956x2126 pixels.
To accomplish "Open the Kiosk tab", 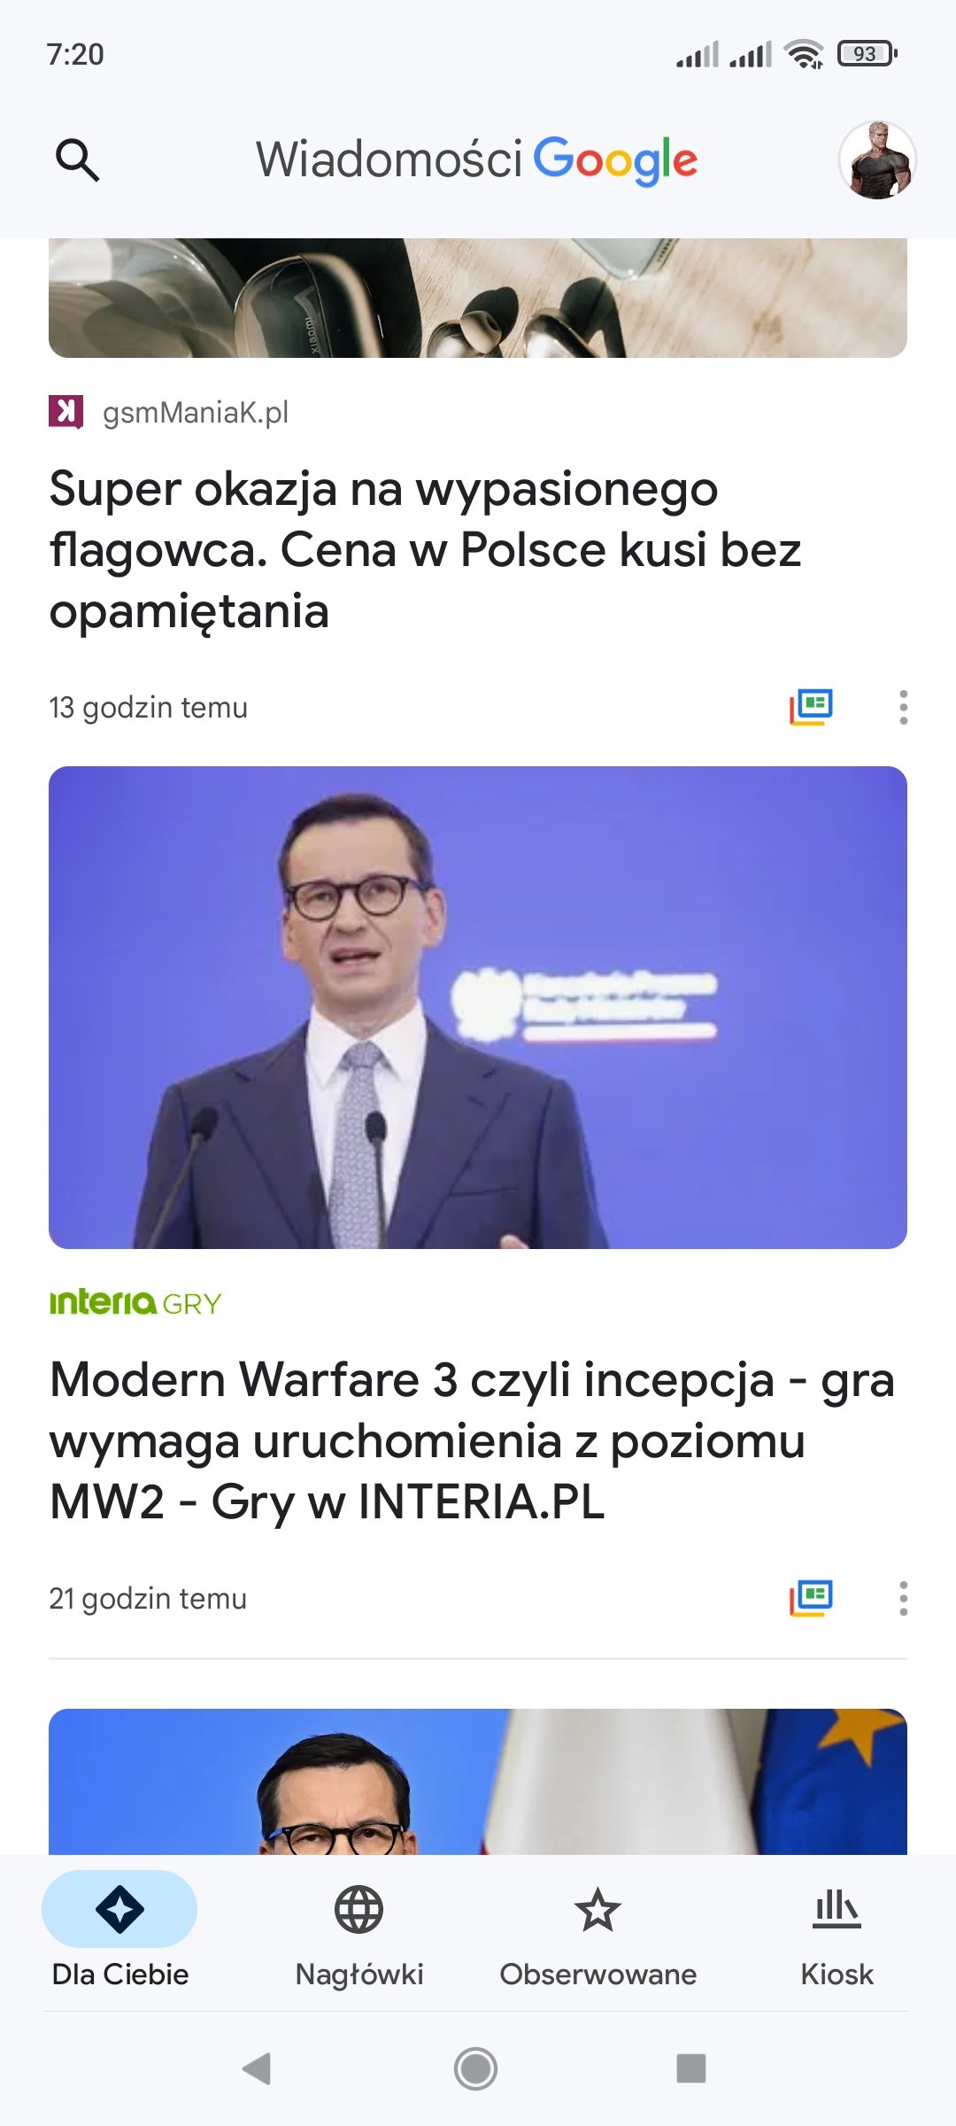I will (x=836, y=1931).
